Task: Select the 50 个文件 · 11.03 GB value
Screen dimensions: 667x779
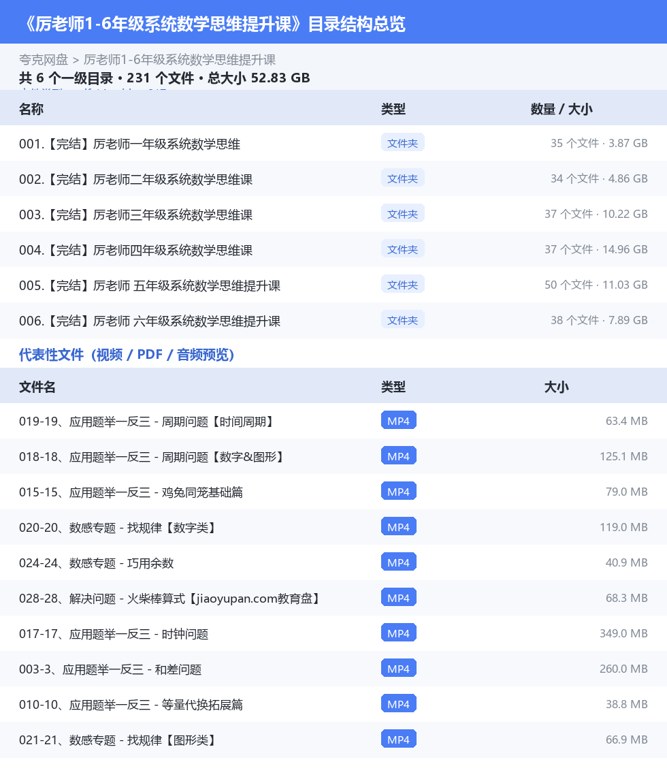Action: coord(596,285)
